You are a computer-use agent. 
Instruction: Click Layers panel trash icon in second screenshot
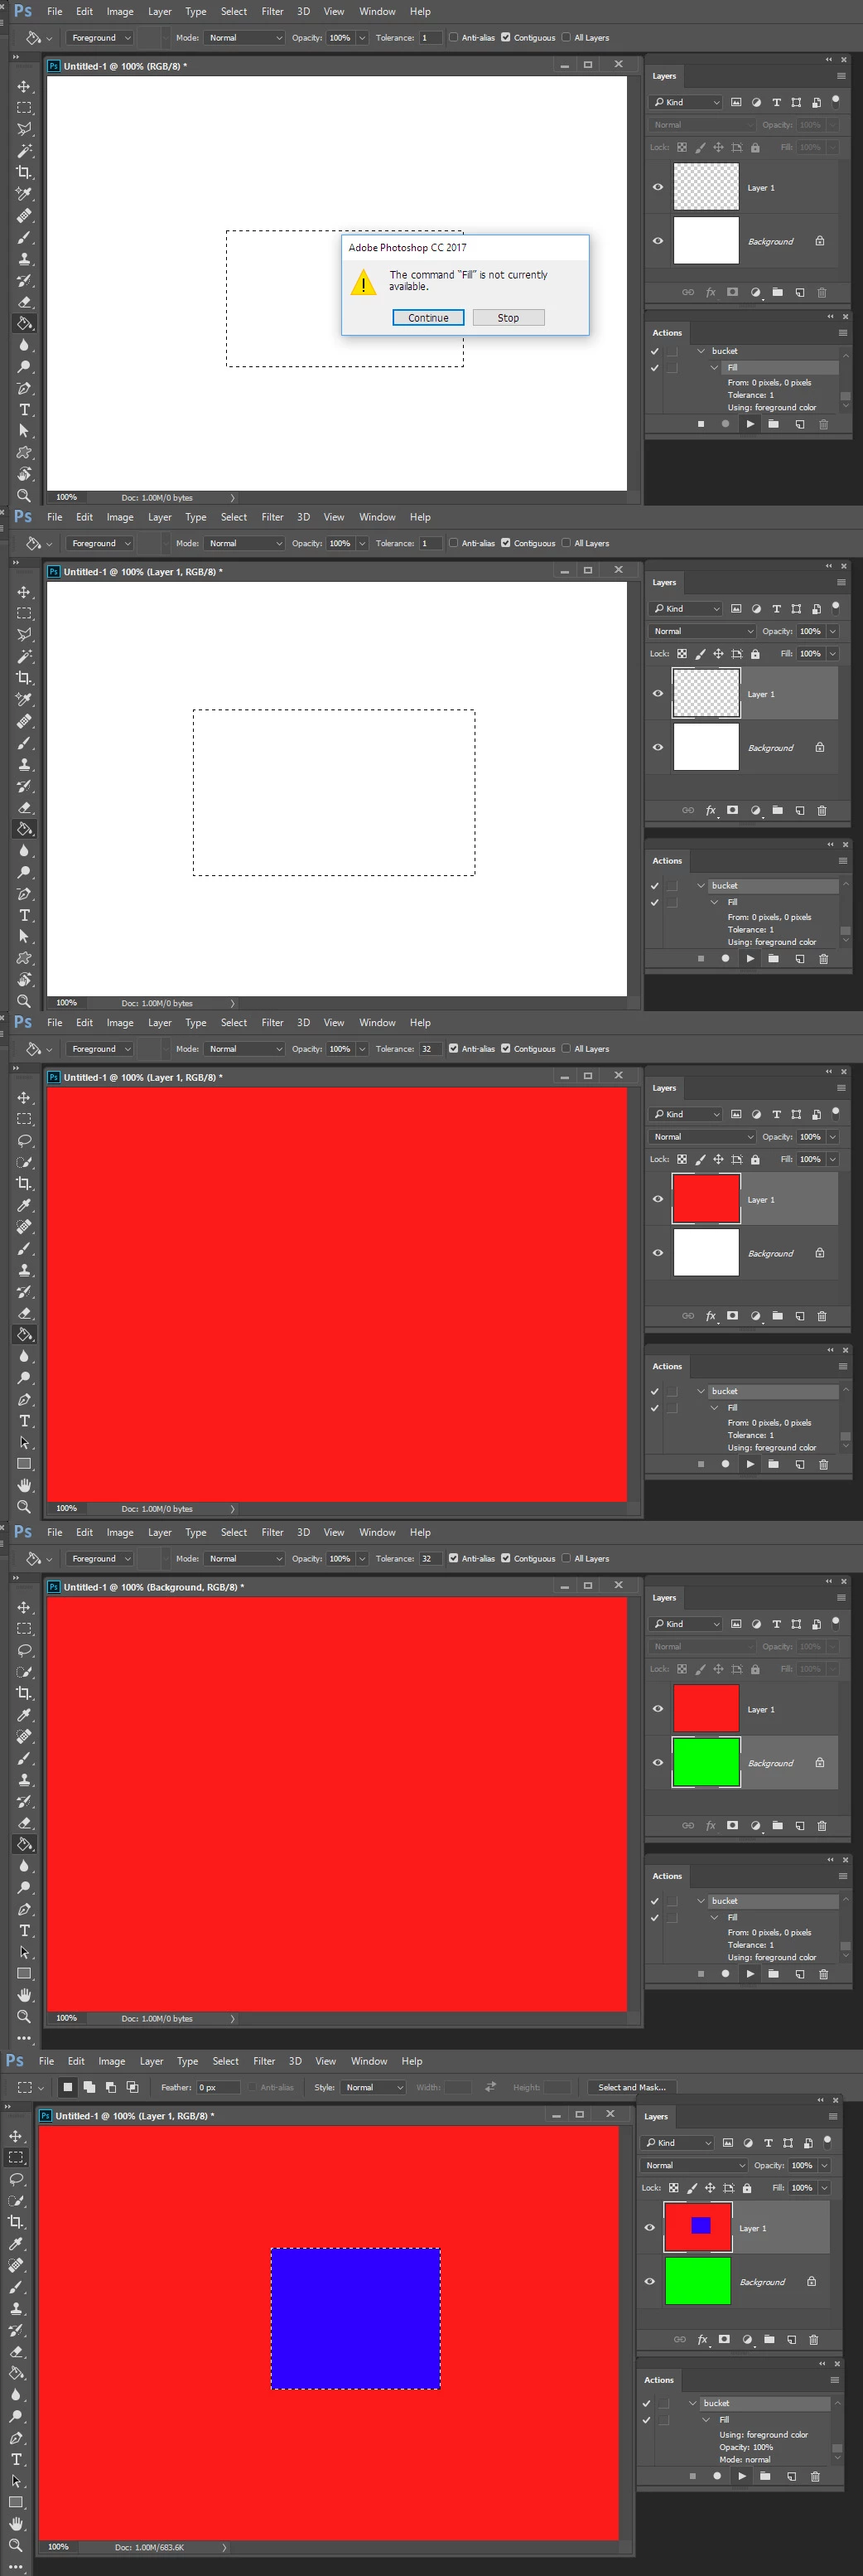[x=822, y=810]
